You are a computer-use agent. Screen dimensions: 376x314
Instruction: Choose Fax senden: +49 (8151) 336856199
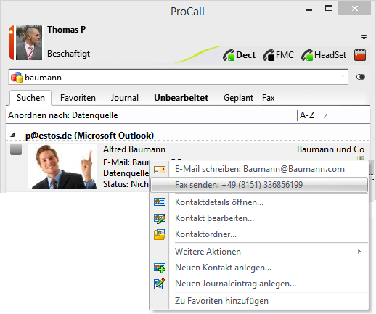259,185
